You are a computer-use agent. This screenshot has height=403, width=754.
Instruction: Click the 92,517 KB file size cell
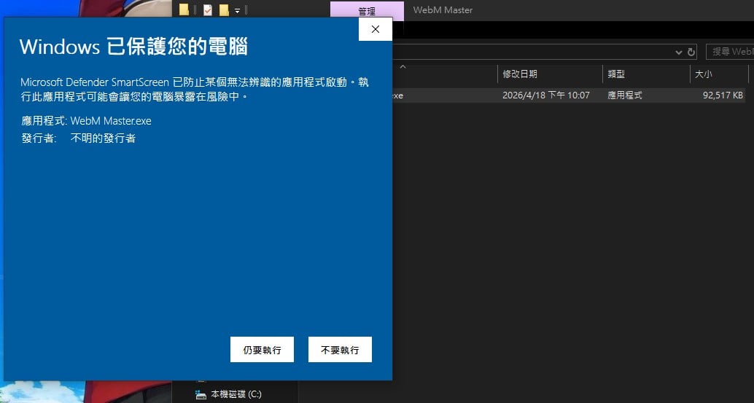point(723,95)
